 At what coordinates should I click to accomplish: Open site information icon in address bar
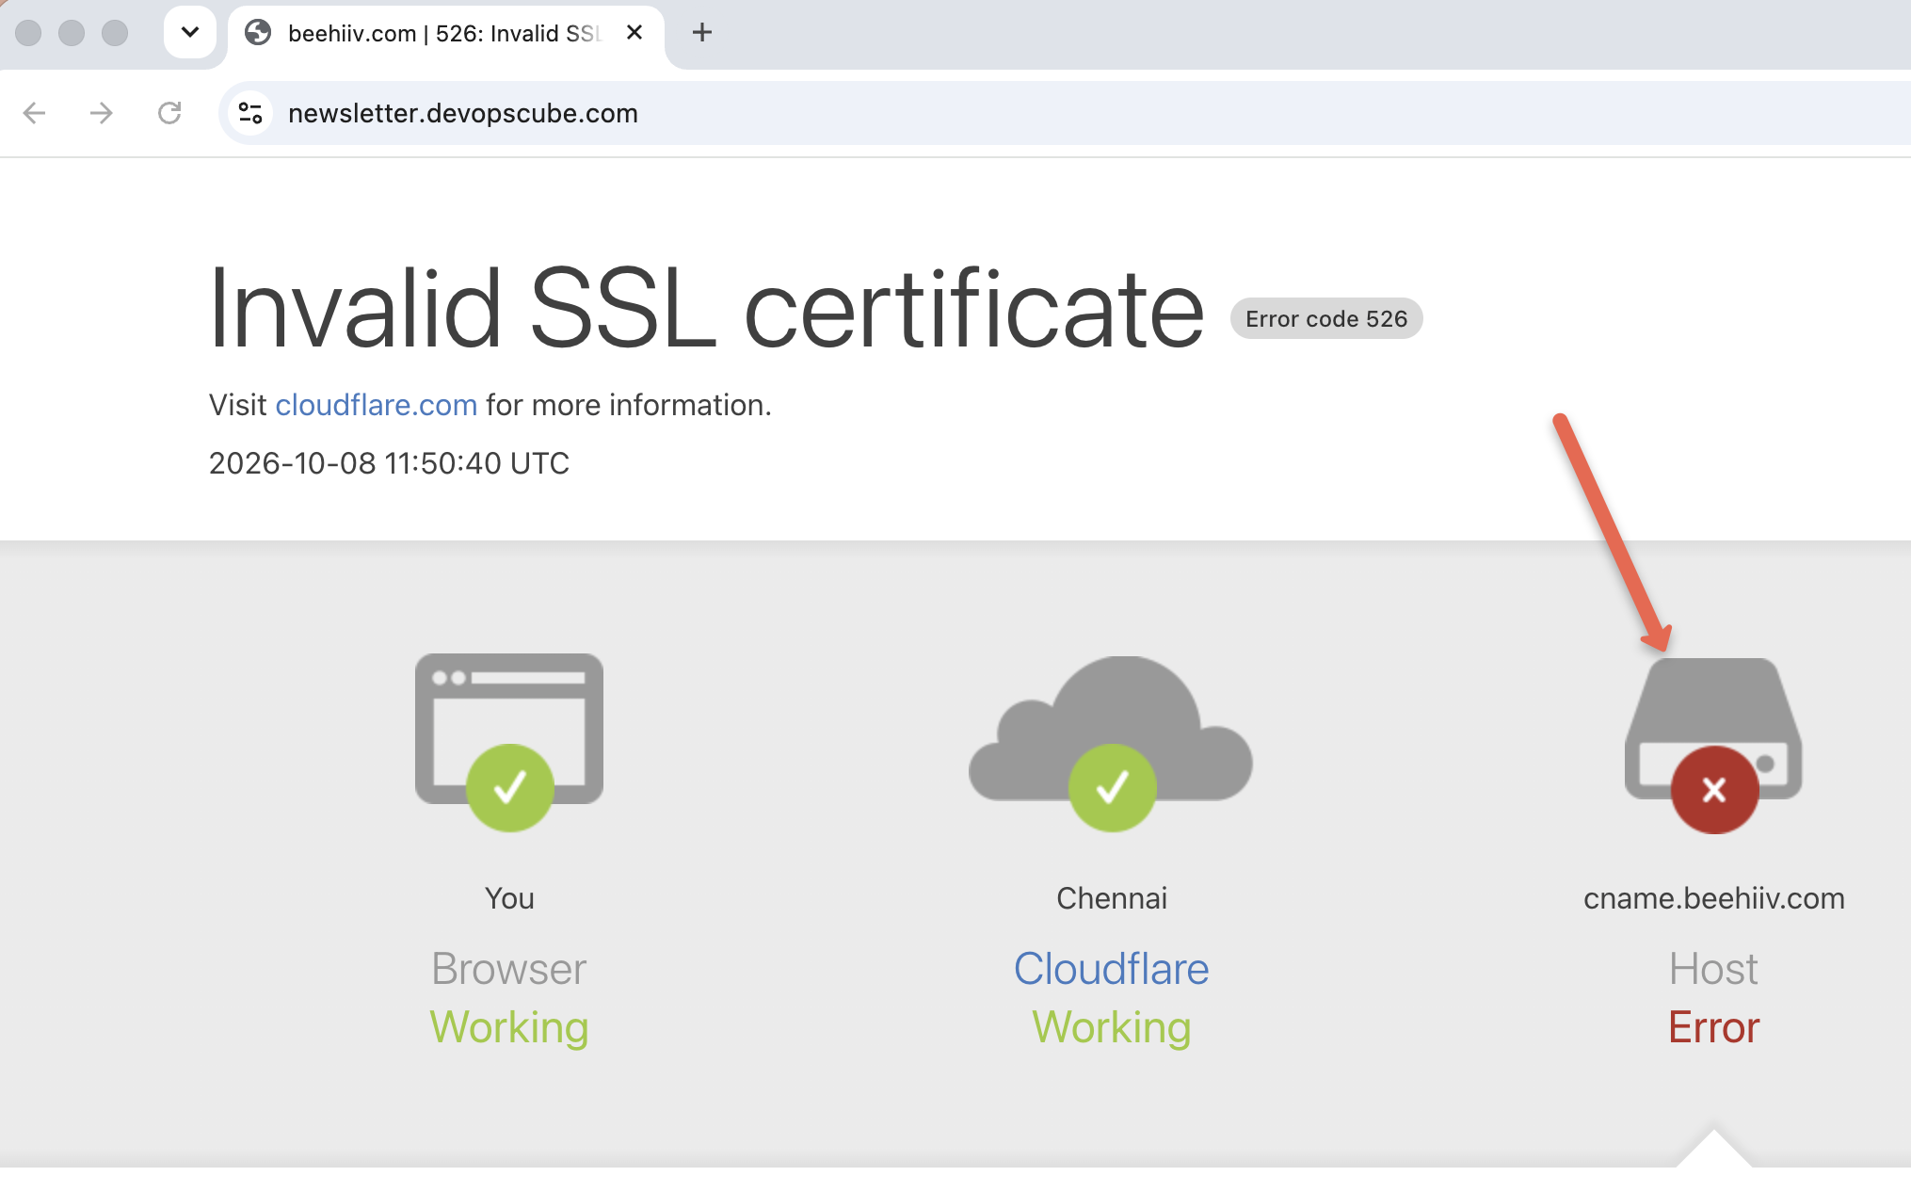point(250,113)
